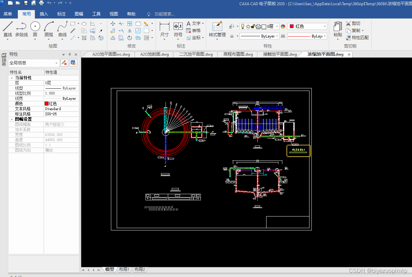The width and height of the screenshot is (412, 277).
Task: Open the 高程布置图.dwg document tab
Action: click(x=238, y=54)
